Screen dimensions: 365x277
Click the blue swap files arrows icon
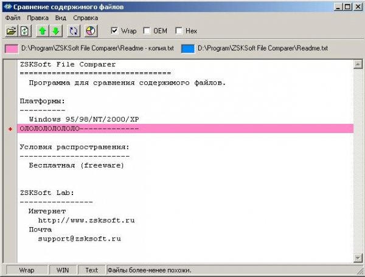coord(74,31)
